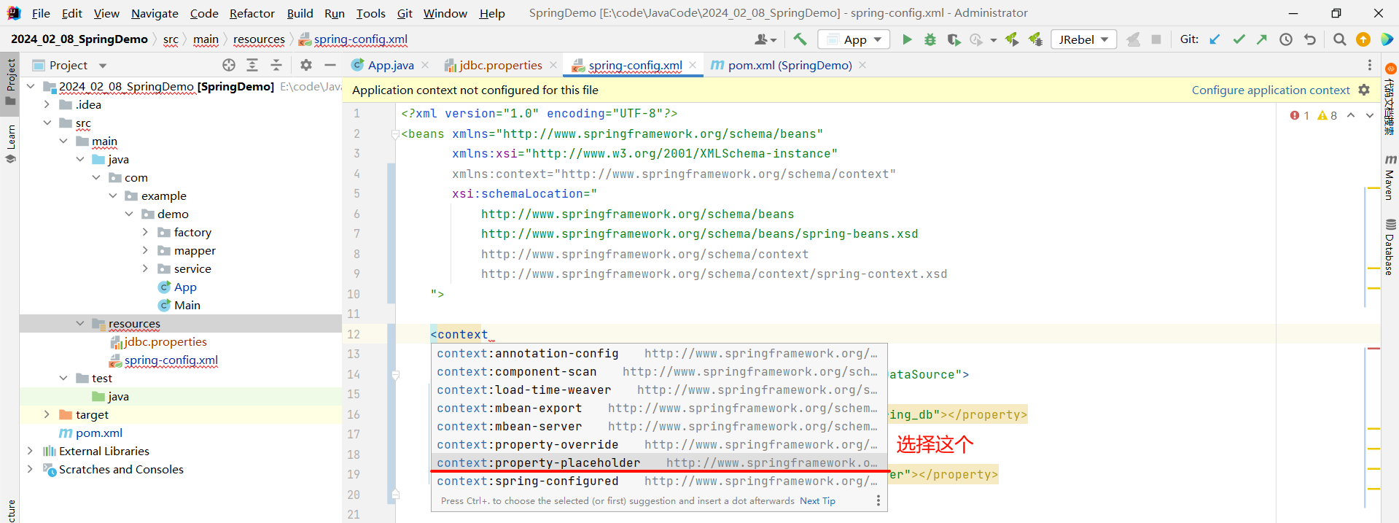Screen dimensions: 1399x523
Task: Open the context configuration gear in the yellow banner
Action: click(x=1364, y=90)
